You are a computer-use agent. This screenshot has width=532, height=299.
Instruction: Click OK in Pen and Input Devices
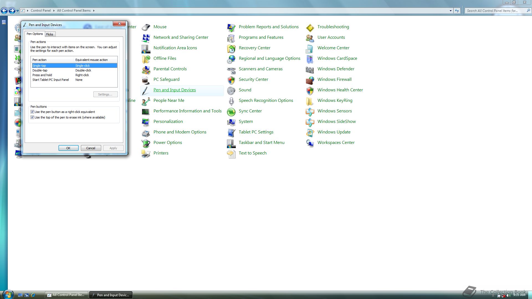[68, 148]
